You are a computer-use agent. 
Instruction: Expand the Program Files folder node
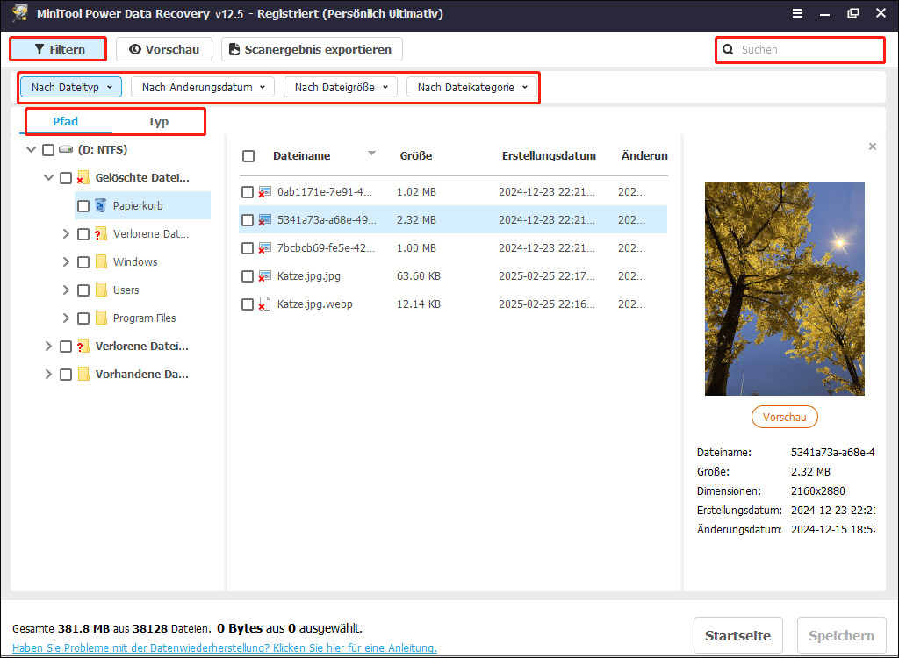click(66, 318)
